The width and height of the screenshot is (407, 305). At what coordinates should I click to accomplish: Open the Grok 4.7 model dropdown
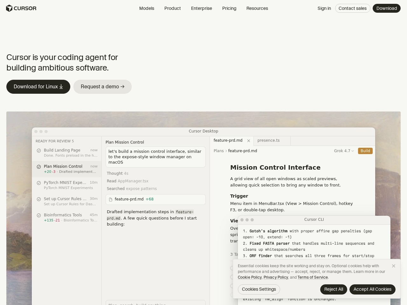coord(344,151)
